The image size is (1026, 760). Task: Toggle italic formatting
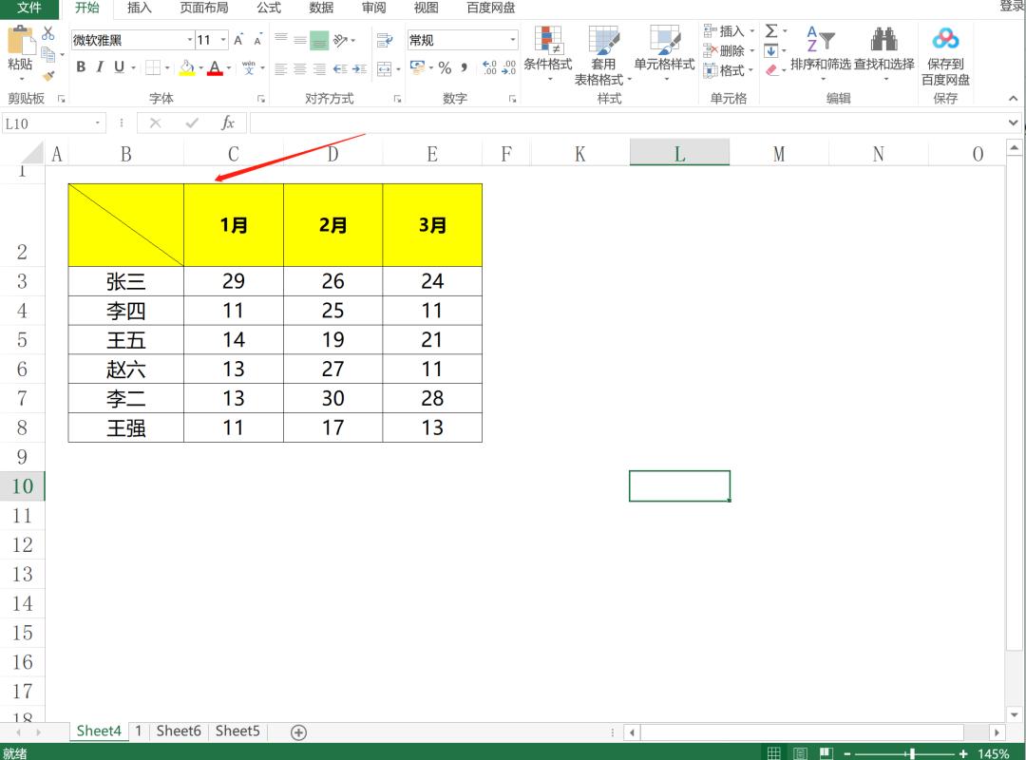[x=100, y=67]
